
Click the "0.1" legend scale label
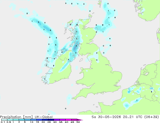(3, 122)
